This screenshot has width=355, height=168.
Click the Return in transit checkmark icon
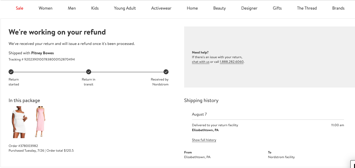pyautogui.click(x=89, y=72)
